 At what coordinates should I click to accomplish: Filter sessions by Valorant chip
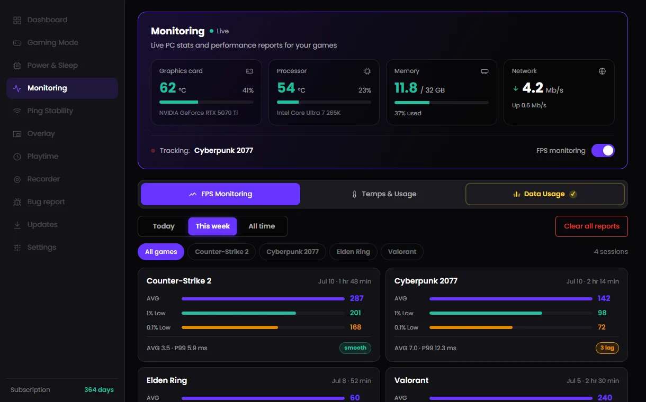click(x=402, y=252)
